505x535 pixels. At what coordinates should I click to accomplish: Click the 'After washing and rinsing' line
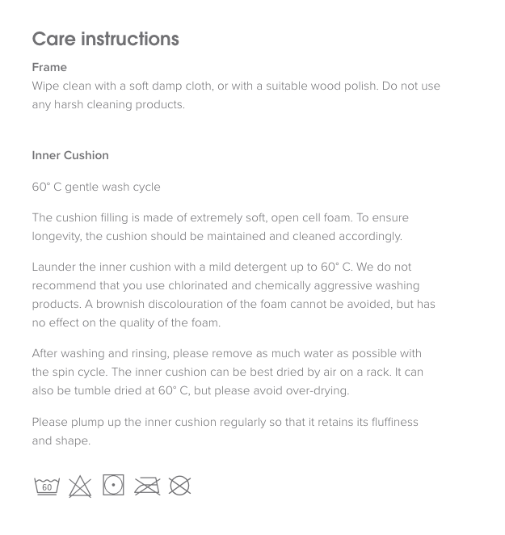(226, 353)
